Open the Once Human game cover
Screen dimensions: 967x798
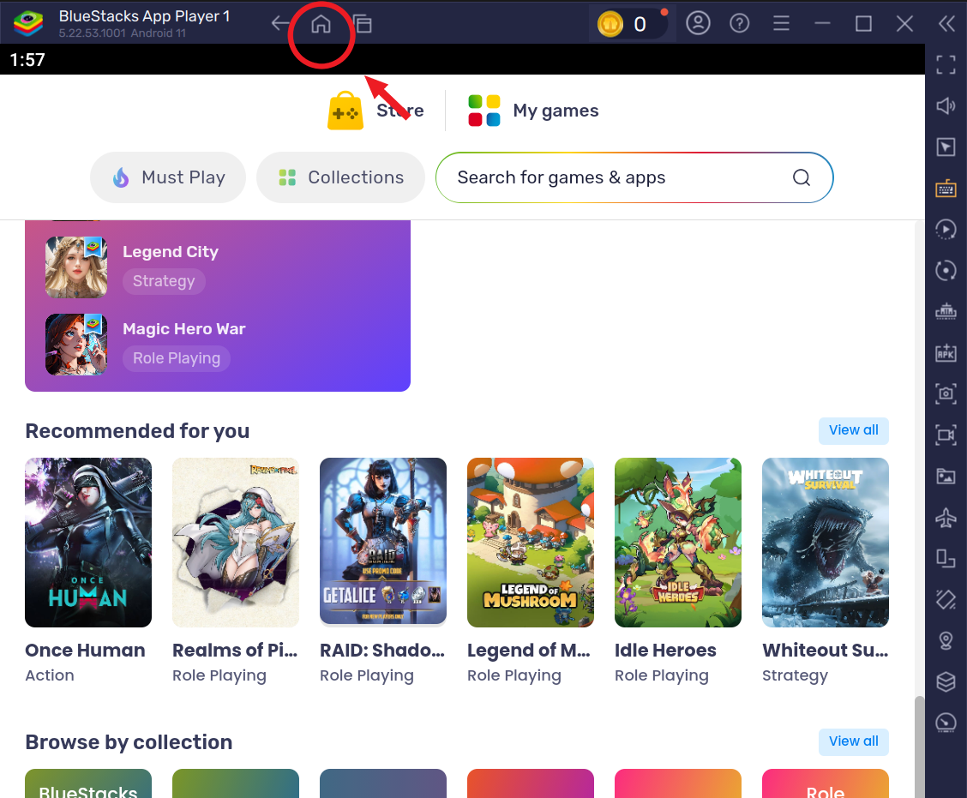point(88,543)
